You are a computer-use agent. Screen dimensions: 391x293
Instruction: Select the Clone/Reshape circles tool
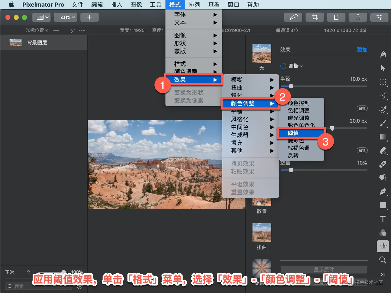383,178
